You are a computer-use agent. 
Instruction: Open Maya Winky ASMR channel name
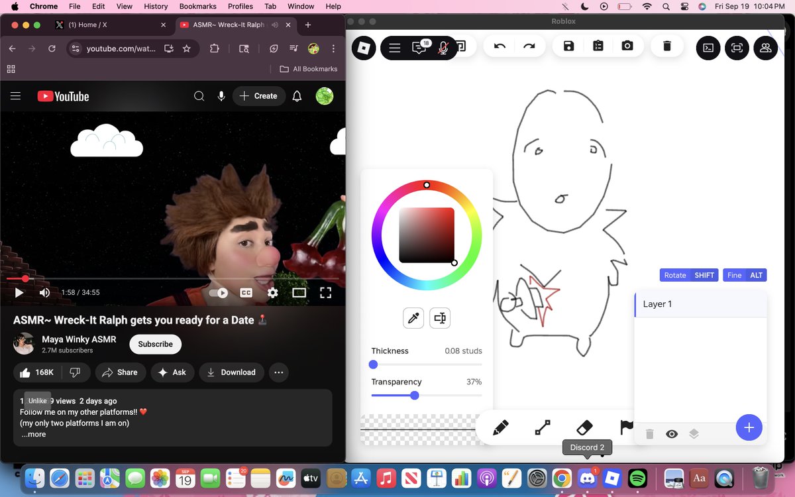tap(79, 339)
